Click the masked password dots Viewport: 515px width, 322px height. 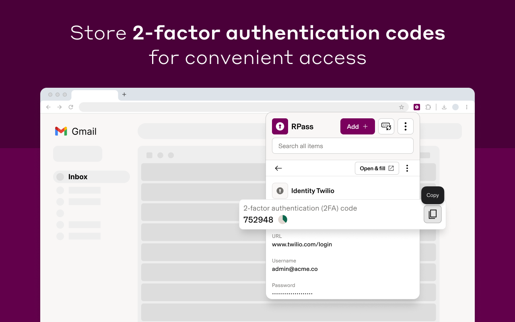(x=292, y=293)
